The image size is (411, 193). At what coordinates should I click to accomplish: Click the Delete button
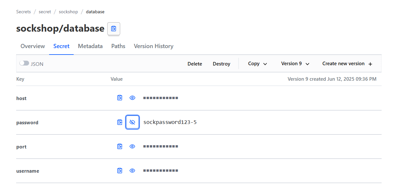[195, 64]
